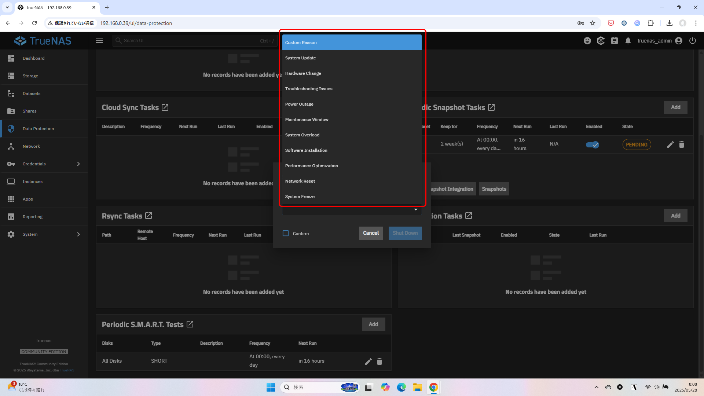Expand the Credentials submenu

pos(78,164)
